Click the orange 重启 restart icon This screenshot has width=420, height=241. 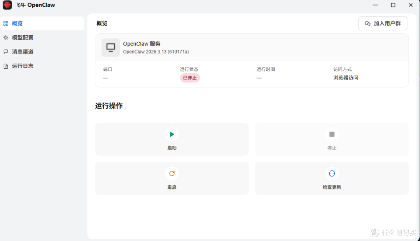[172, 174]
